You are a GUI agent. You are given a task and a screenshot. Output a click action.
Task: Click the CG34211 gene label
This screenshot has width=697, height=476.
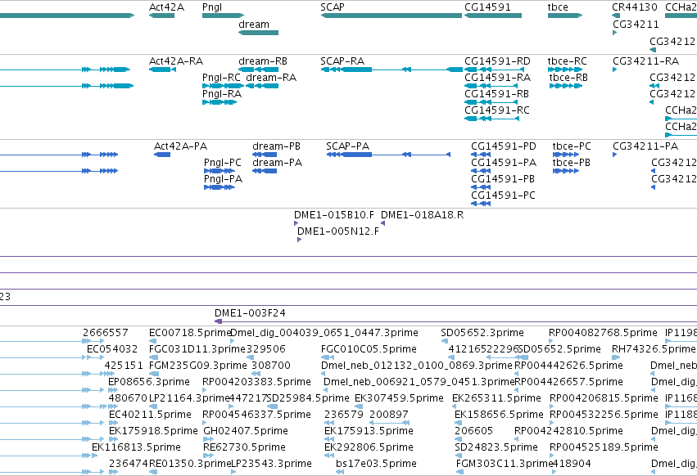[636, 24]
